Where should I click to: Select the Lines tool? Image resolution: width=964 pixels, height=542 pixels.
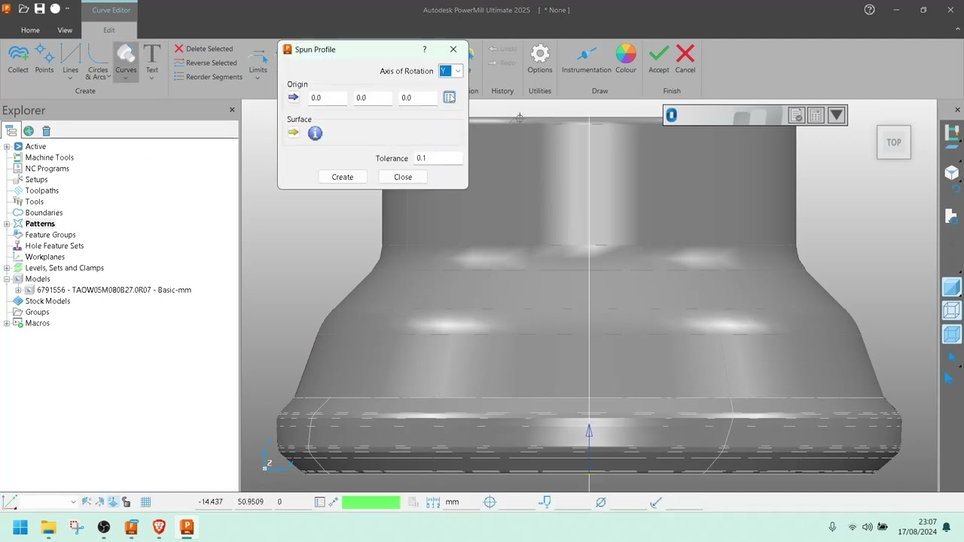click(70, 60)
